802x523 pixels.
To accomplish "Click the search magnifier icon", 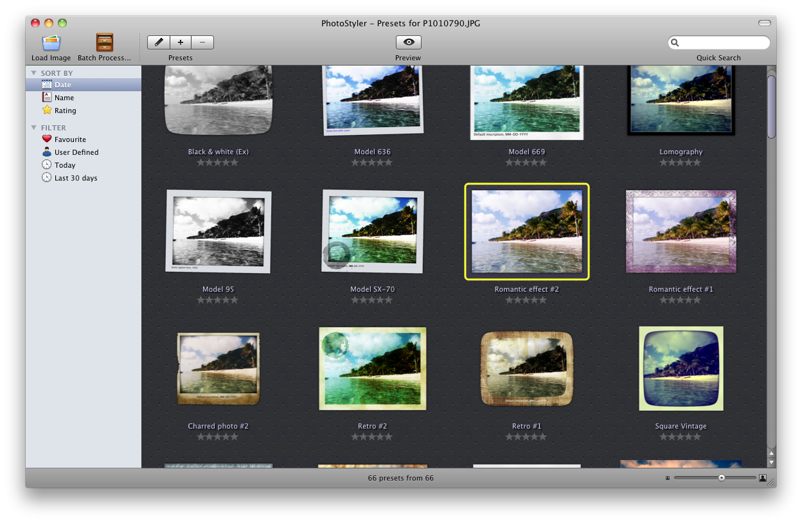I will click(x=675, y=43).
